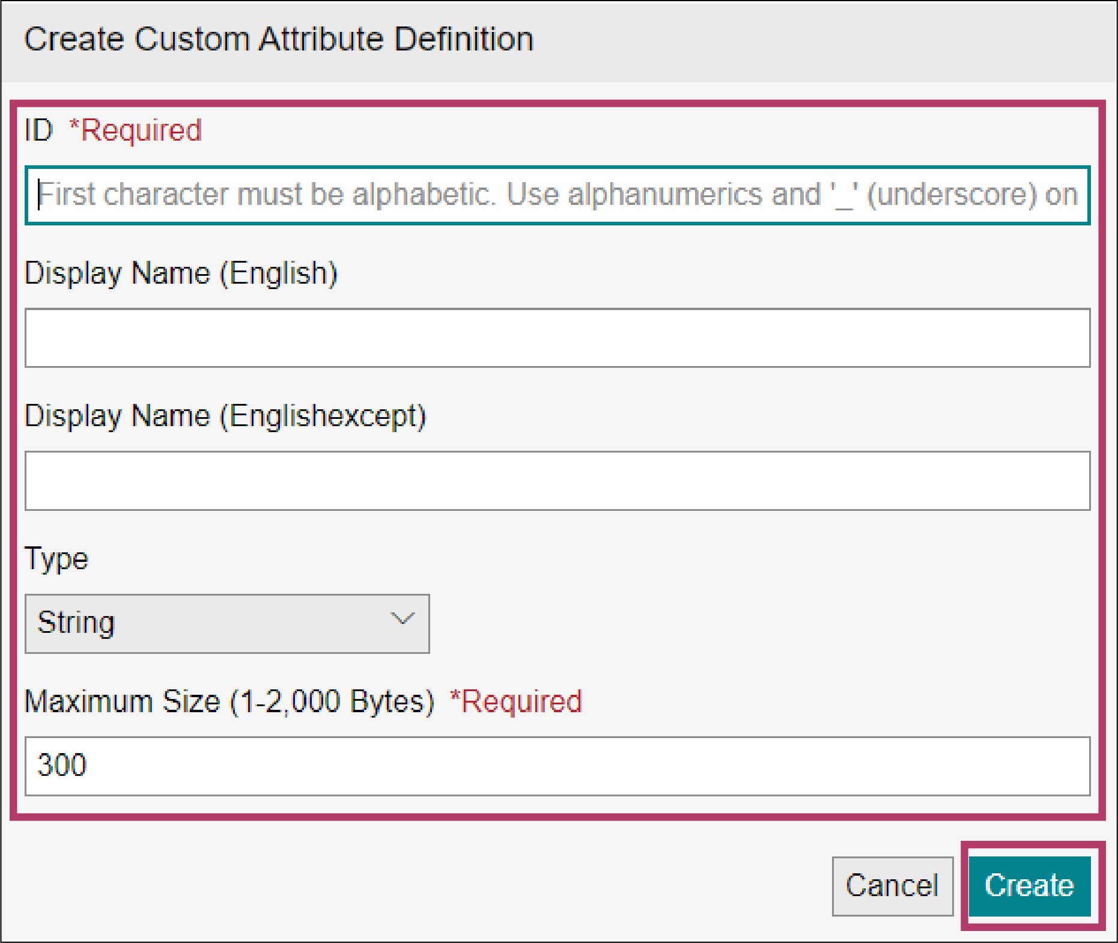This screenshot has width=1118, height=943.
Task: Click the ID text input field
Action: pyautogui.click(x=557, y=195)
